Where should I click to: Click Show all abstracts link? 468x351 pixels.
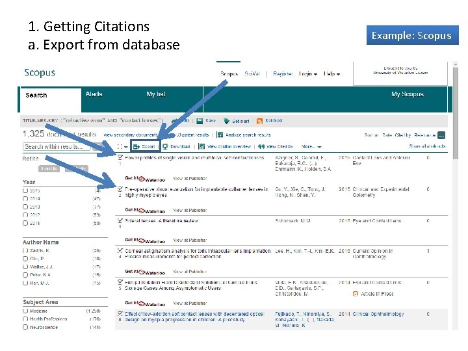[x=427, y=146]
